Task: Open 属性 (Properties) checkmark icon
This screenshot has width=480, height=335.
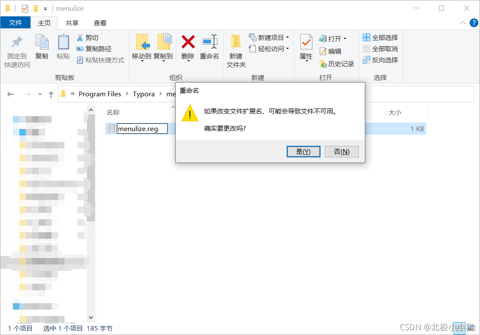Action: click(306, 42)
